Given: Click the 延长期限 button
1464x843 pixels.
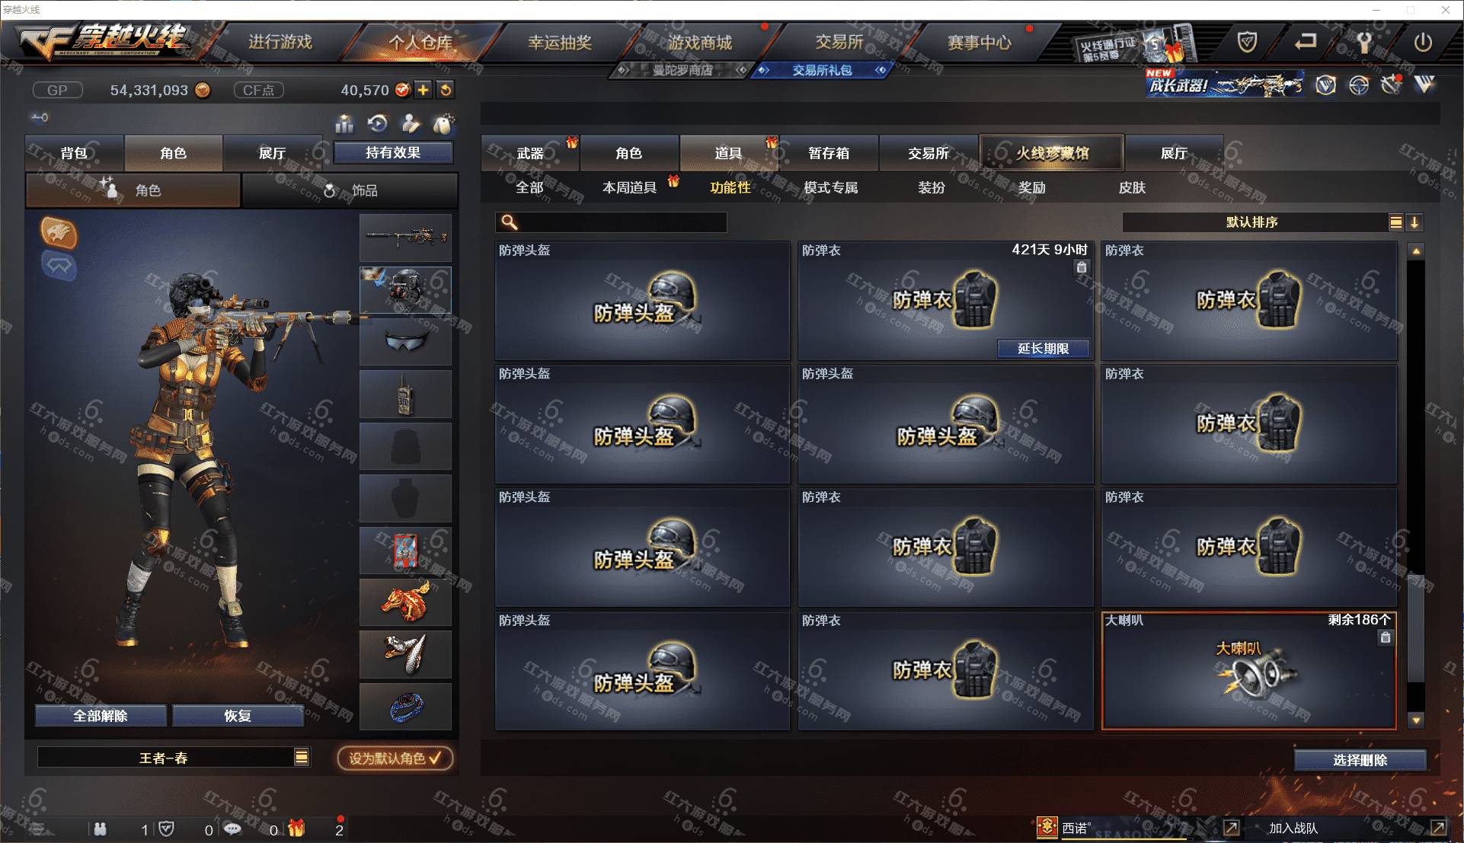Looking at the screenshot, I should (x=1043, y=349).
